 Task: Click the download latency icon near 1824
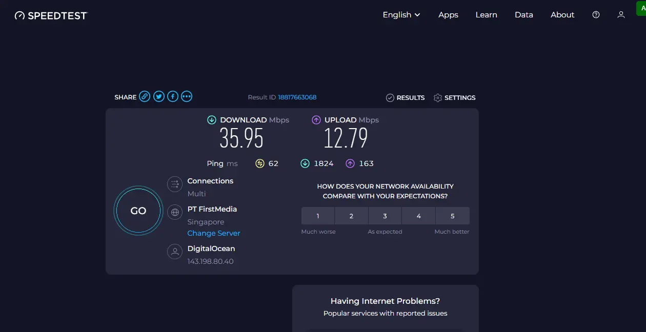(305, 163)
